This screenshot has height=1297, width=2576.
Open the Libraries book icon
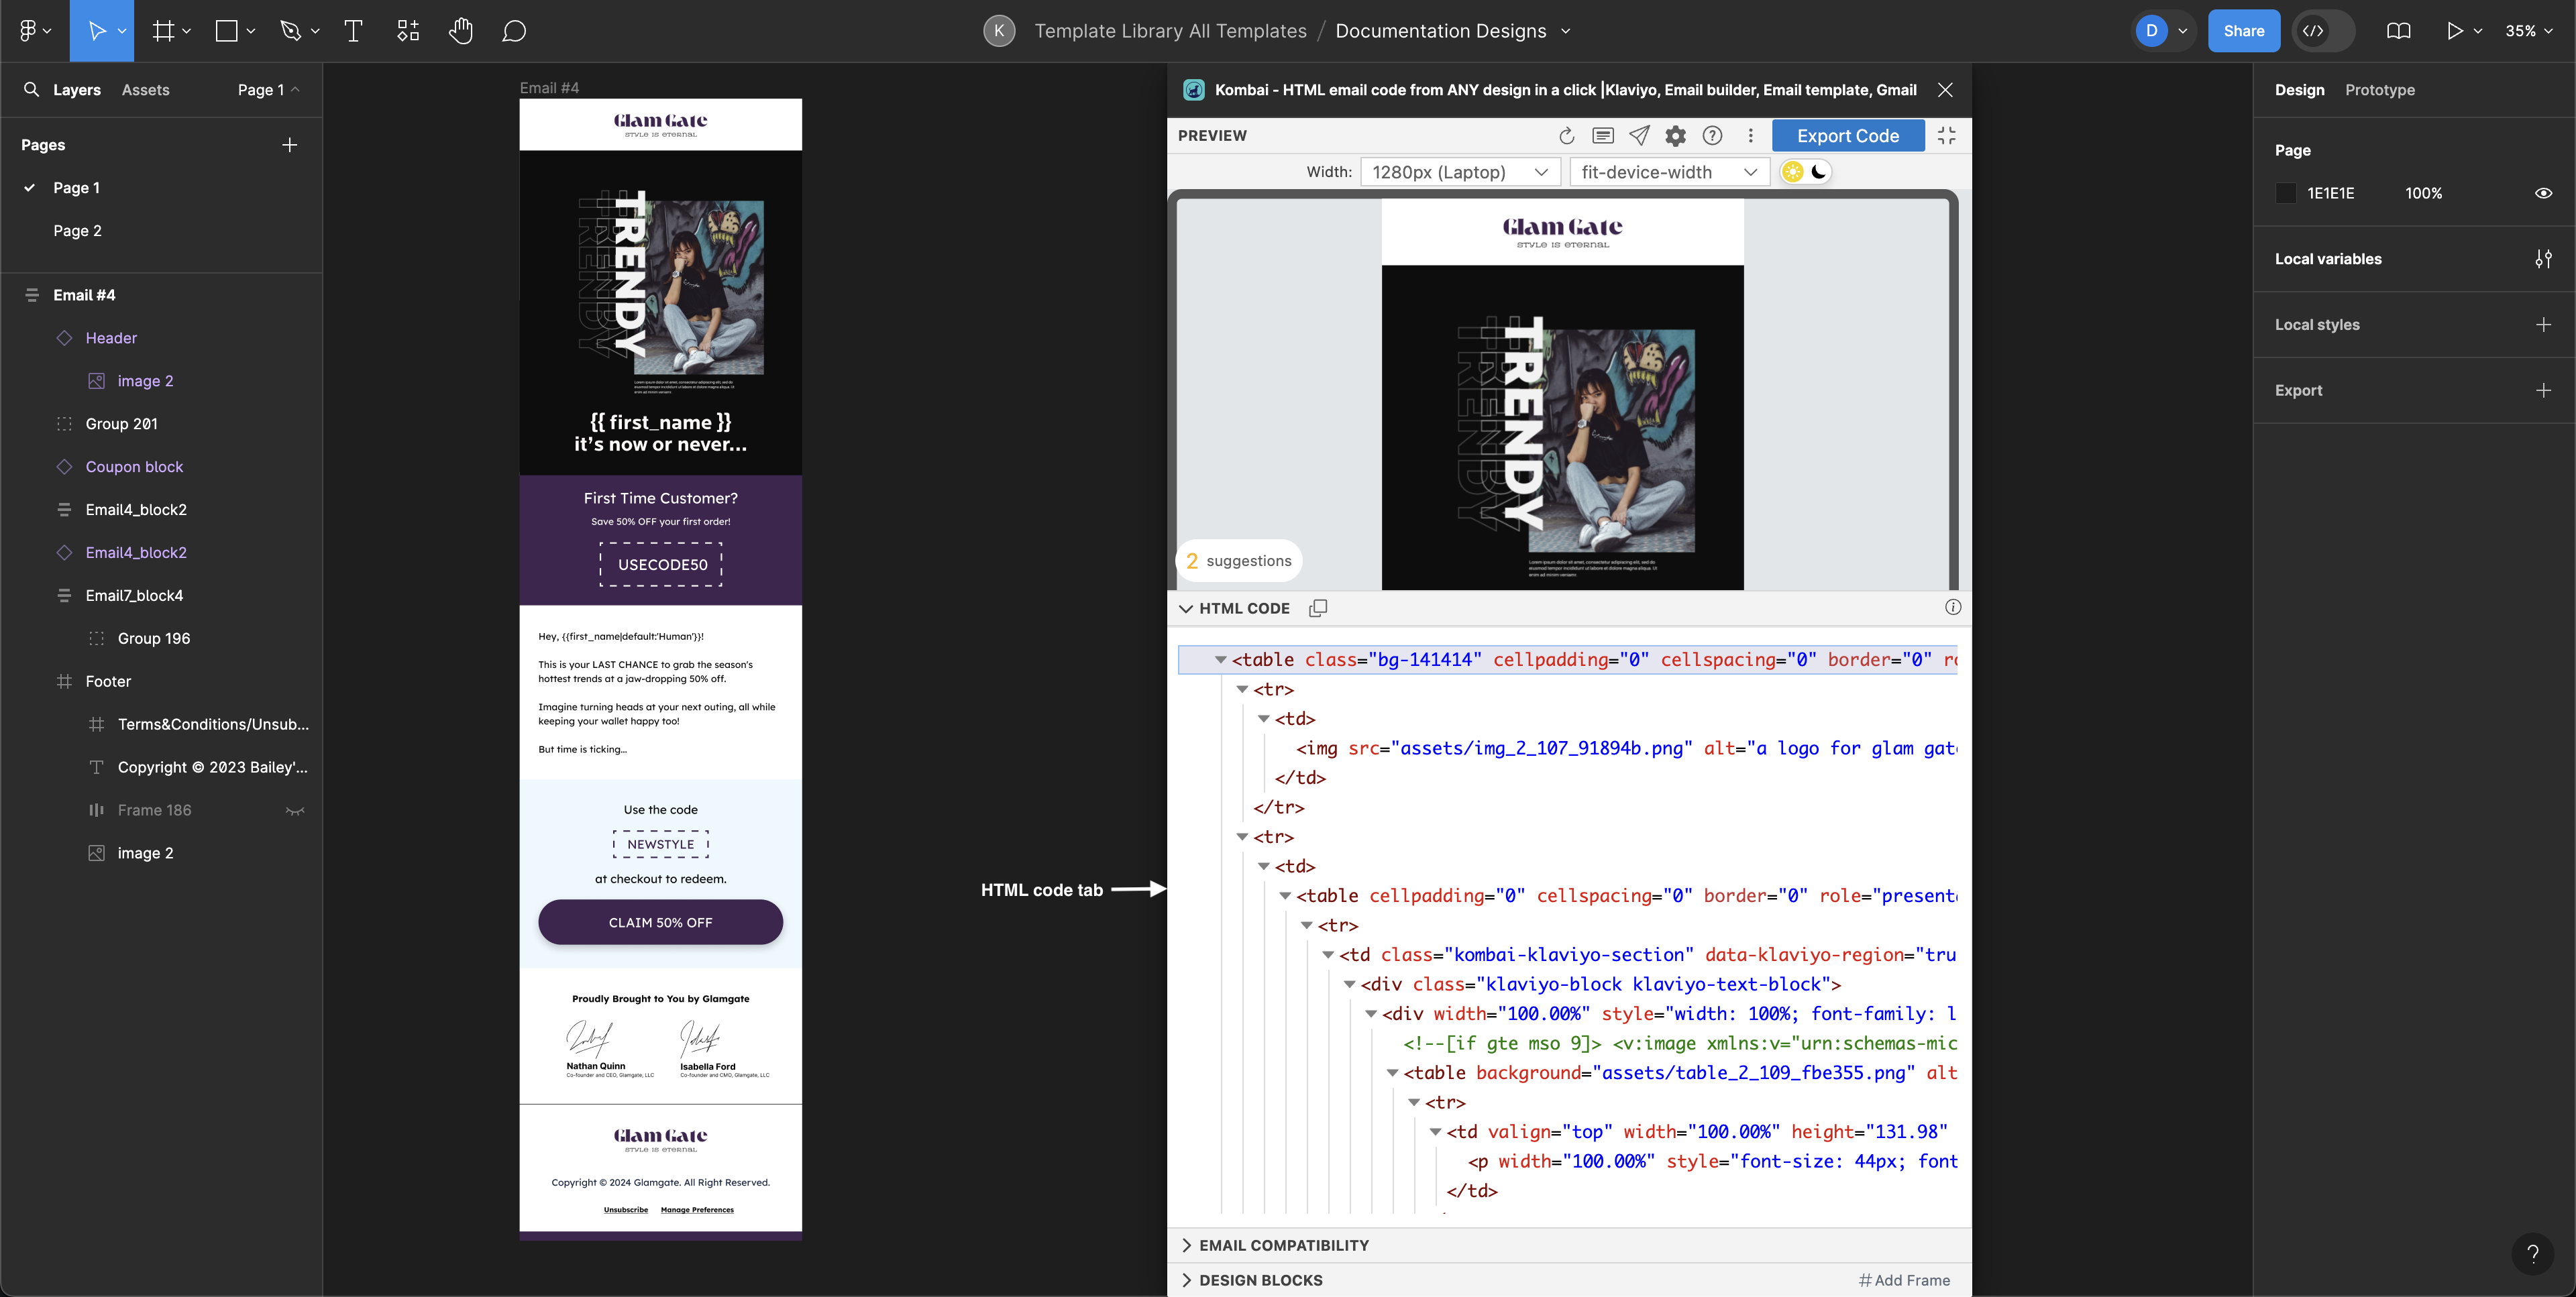[x=2398, y=31]
